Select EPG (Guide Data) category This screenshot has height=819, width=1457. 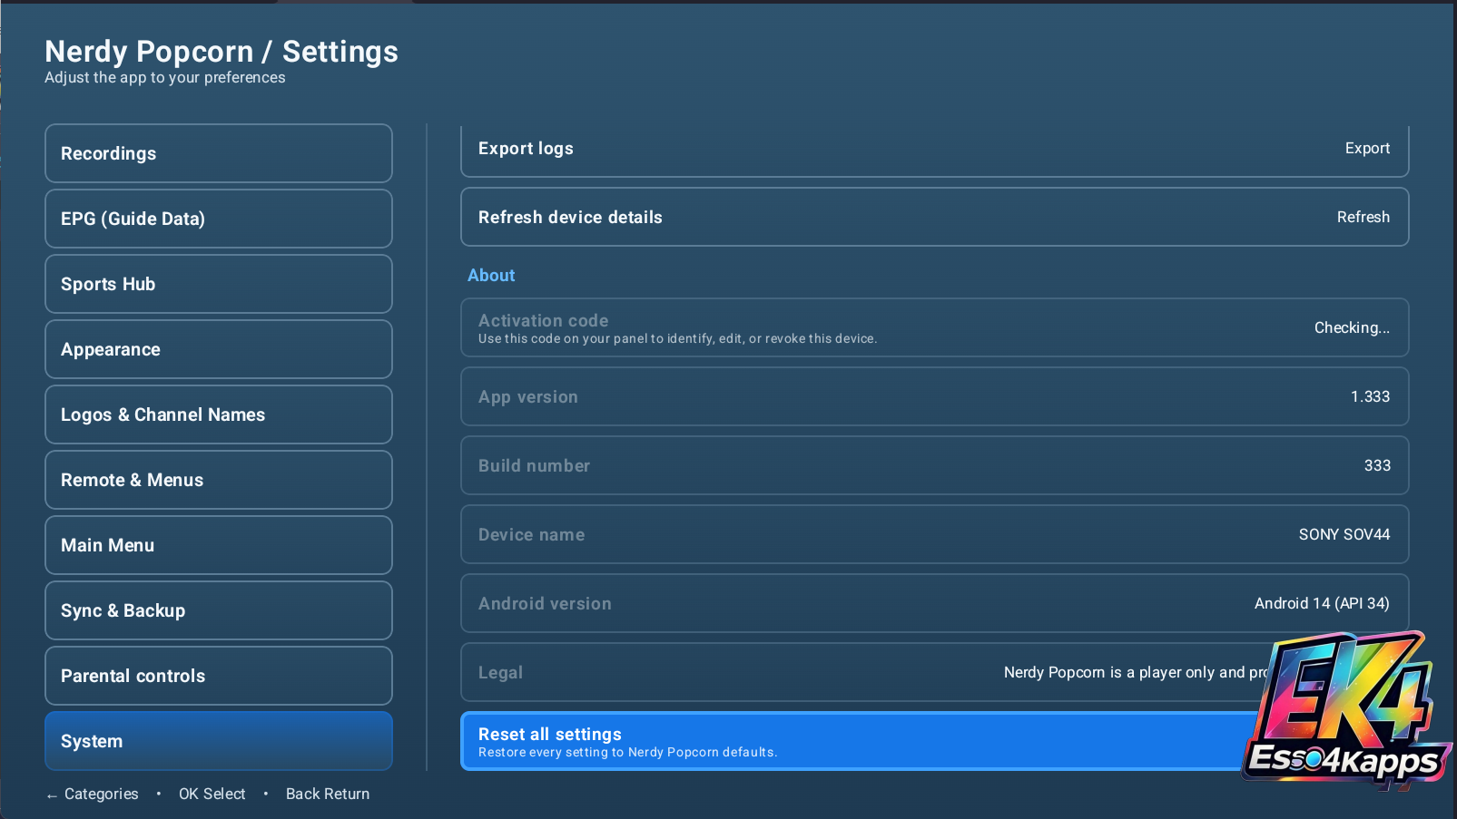pos(219,219)
